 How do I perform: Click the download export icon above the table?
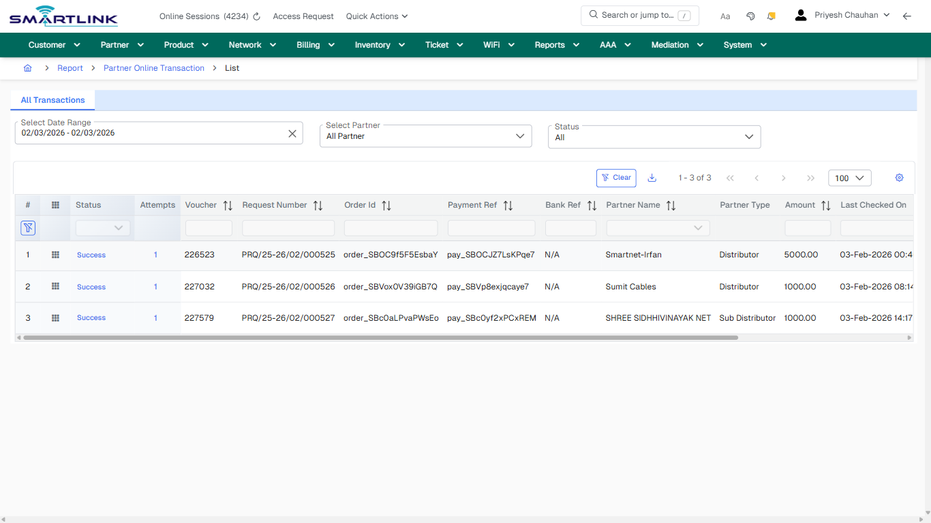(652, 177)
